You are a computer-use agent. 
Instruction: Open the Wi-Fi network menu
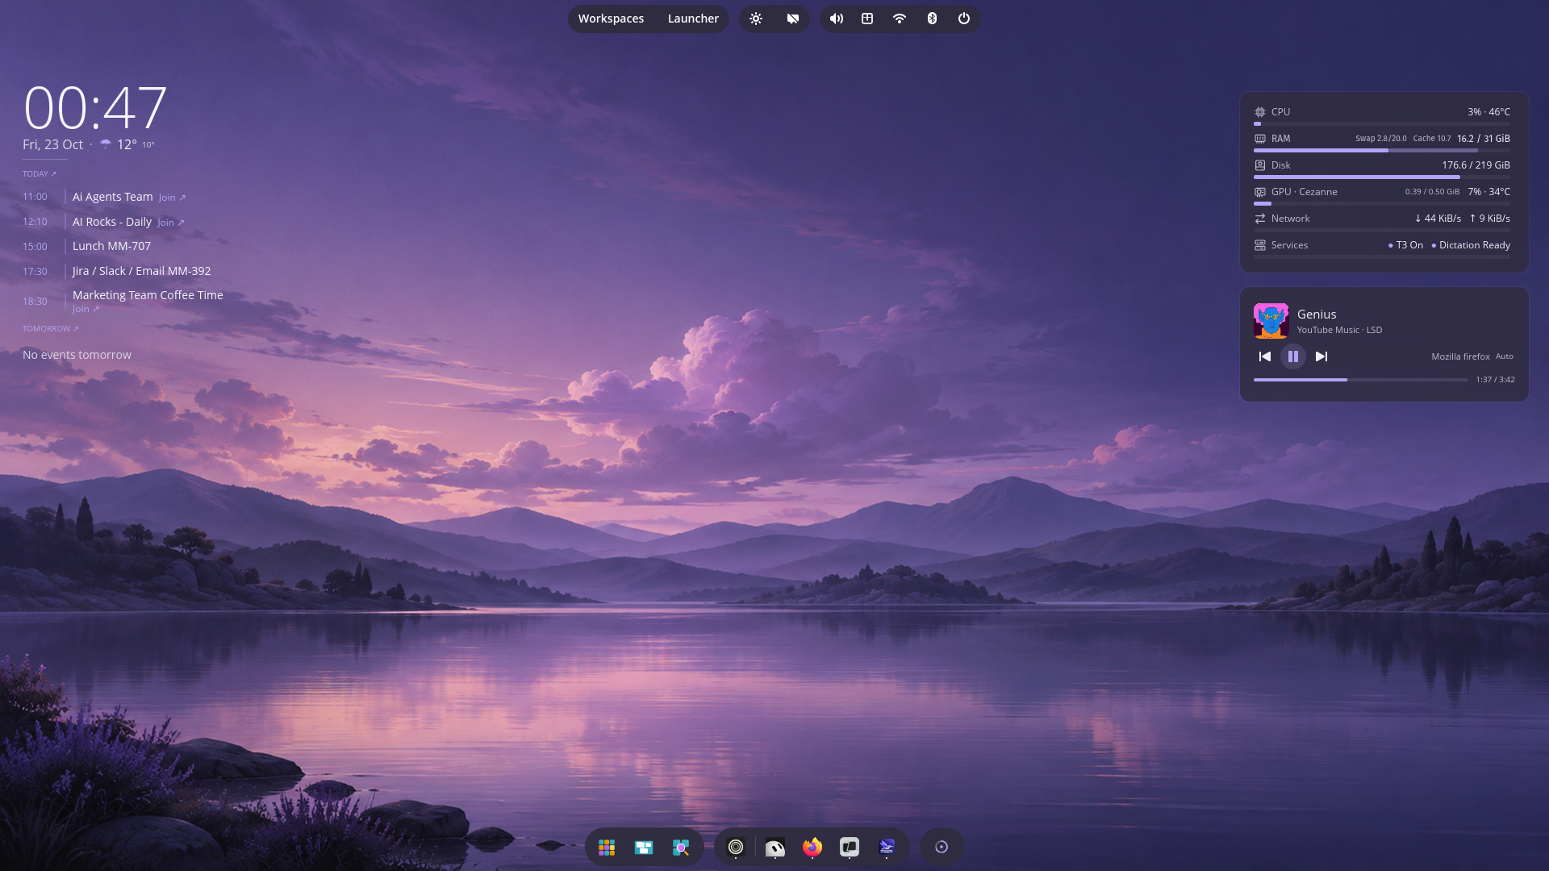pyautogui.click(x=900, y=19)
